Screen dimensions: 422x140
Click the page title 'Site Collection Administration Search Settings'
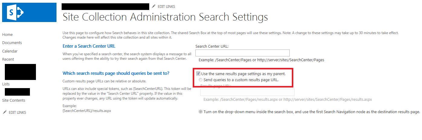point(165,17)
